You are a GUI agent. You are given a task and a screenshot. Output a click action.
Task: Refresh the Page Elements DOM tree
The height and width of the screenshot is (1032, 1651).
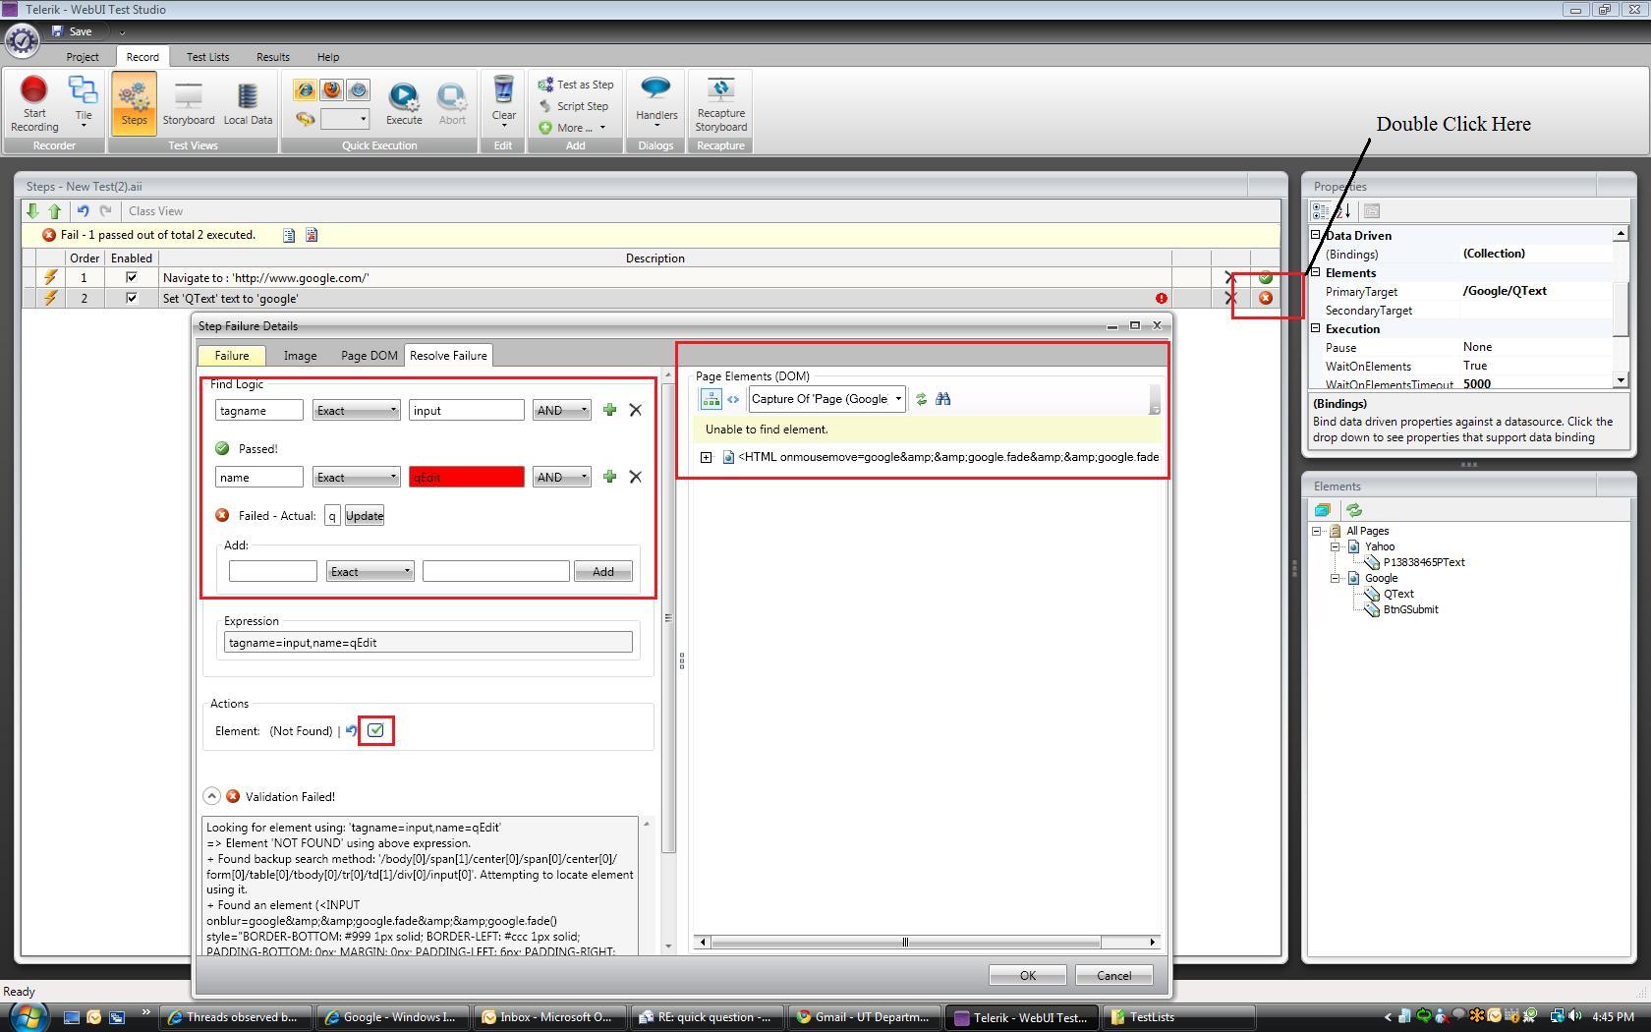point(921,399)
